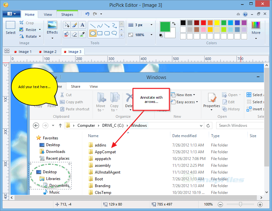Switch to the Home ribbon tab

click(x=29, y=15)
